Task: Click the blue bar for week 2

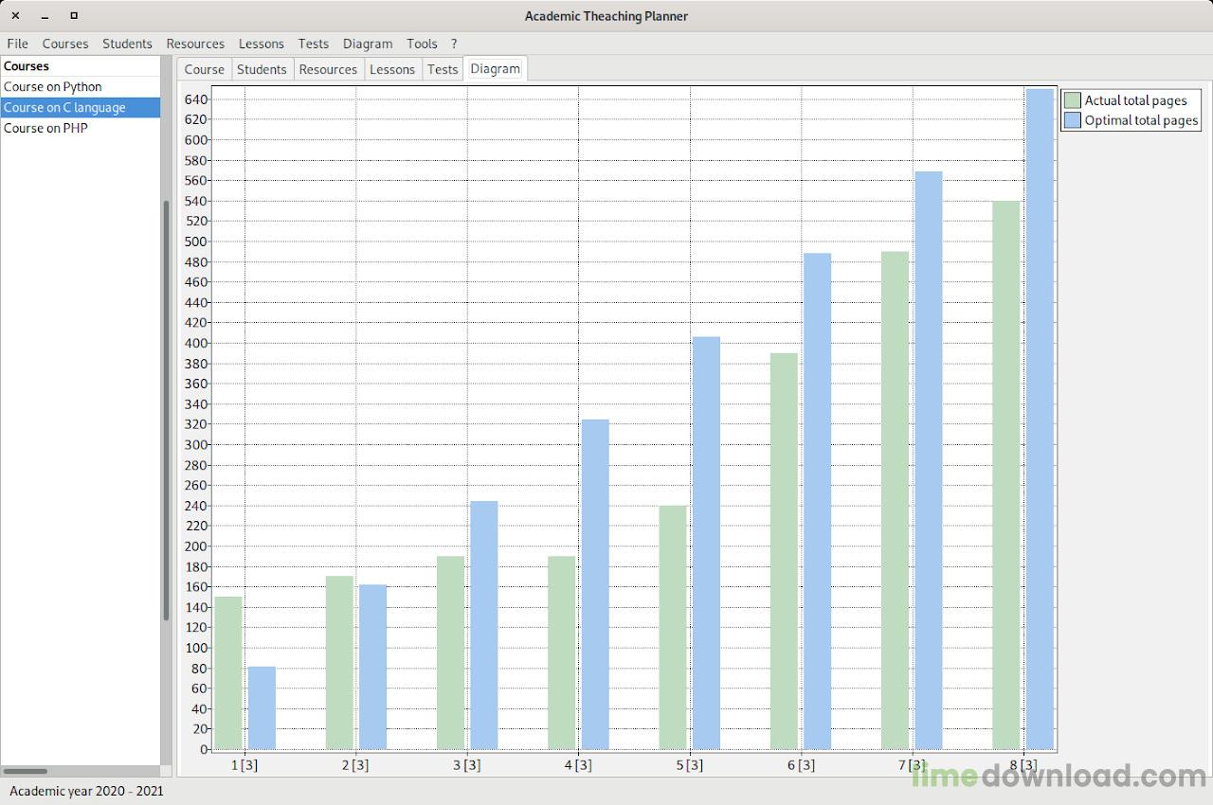Action: [x=372, y=667]
